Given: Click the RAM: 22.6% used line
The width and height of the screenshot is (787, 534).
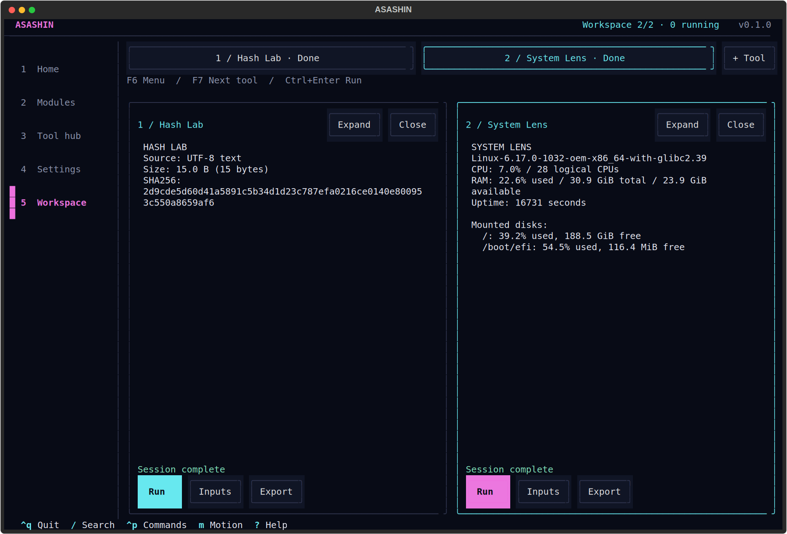Looking at the screenshot, I should (x=589, y=186).
